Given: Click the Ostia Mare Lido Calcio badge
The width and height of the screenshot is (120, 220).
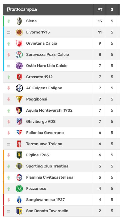Looking at the screenshot, I should click(x=19, y=66).
